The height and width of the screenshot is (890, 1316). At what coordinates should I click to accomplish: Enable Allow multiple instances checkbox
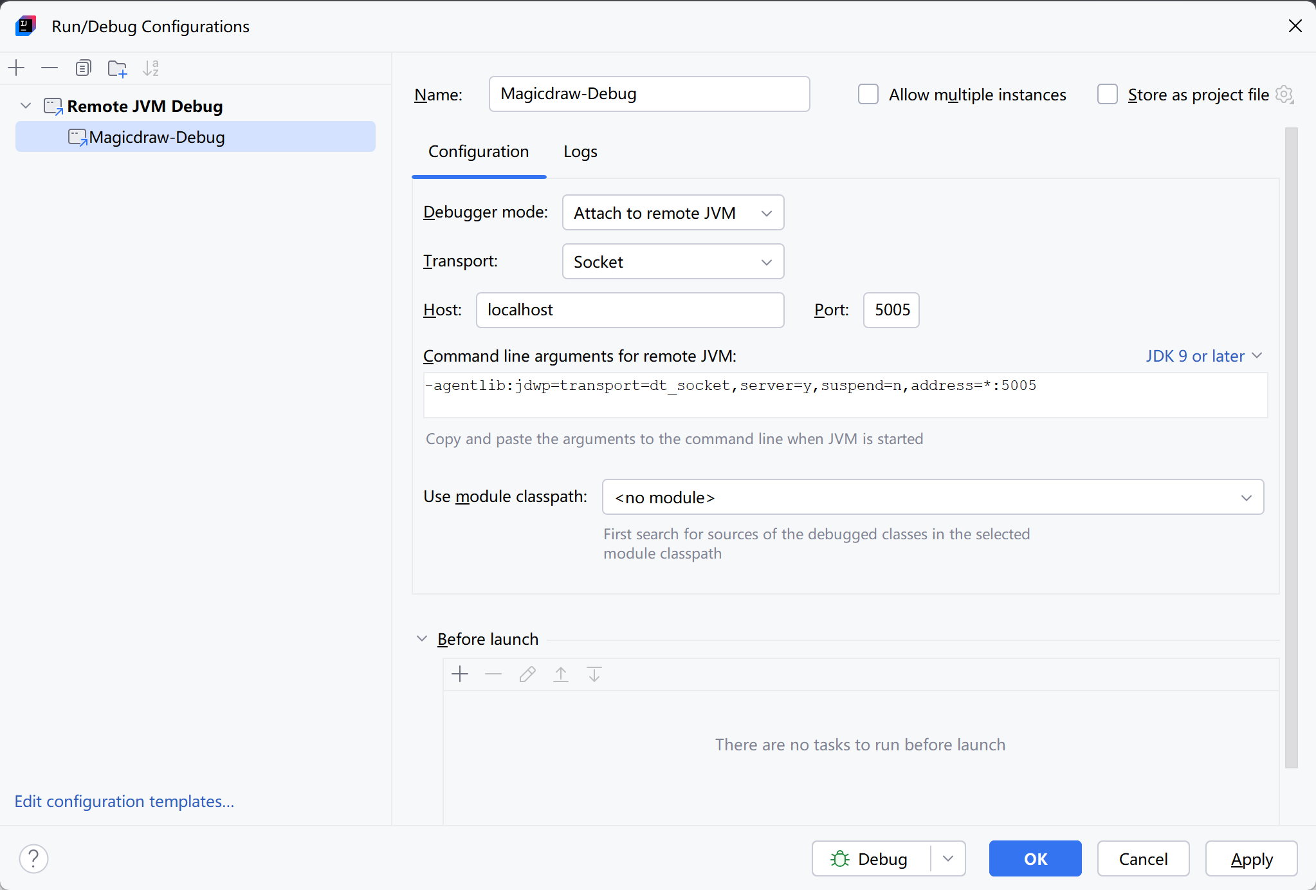click(x=868, y=95)
